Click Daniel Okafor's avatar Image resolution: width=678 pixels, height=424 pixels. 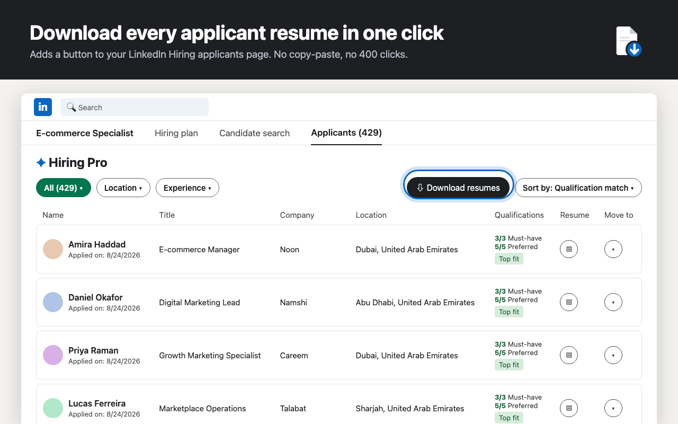[53, 302]
